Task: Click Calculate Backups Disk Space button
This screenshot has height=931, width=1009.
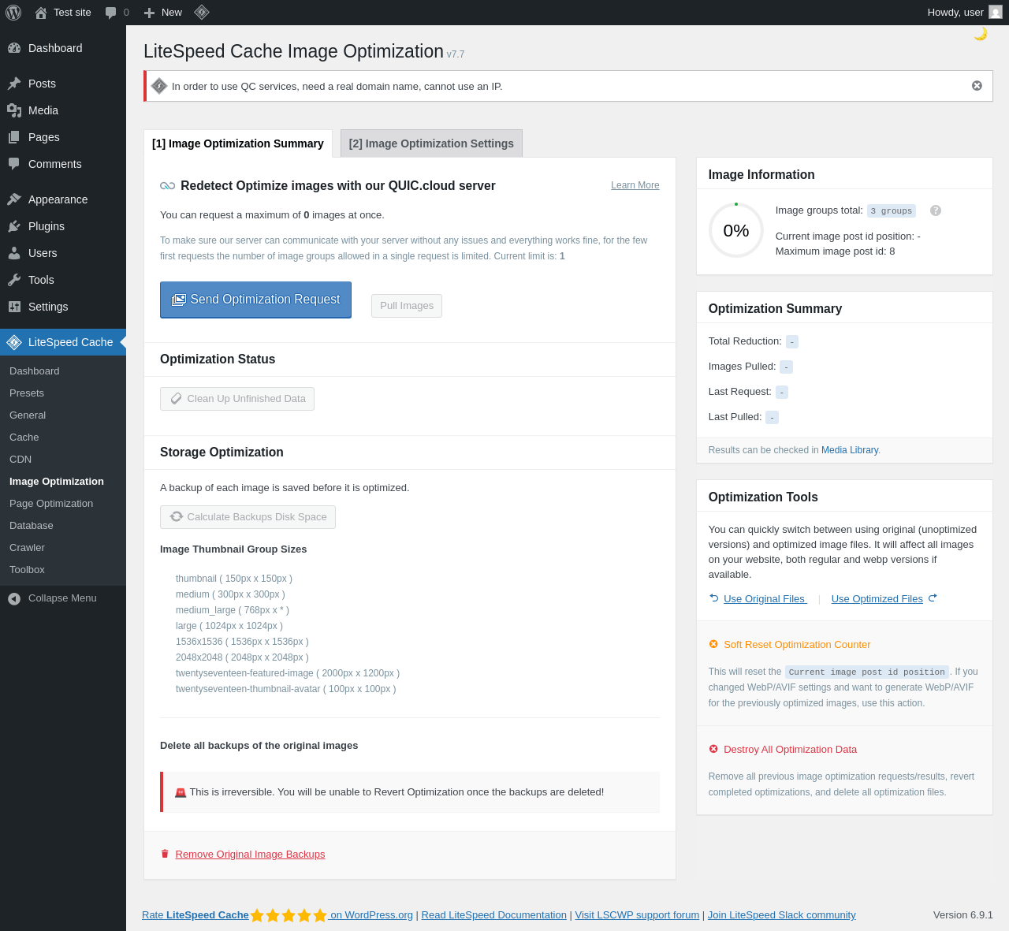Action: [x=248, y=517]
